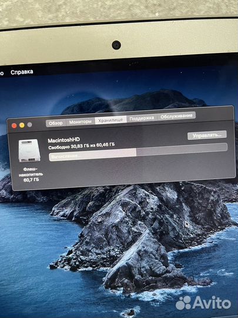238x318 pixels.
Task: Click the Вычисление... label in the bar
Action: point(65,157)
